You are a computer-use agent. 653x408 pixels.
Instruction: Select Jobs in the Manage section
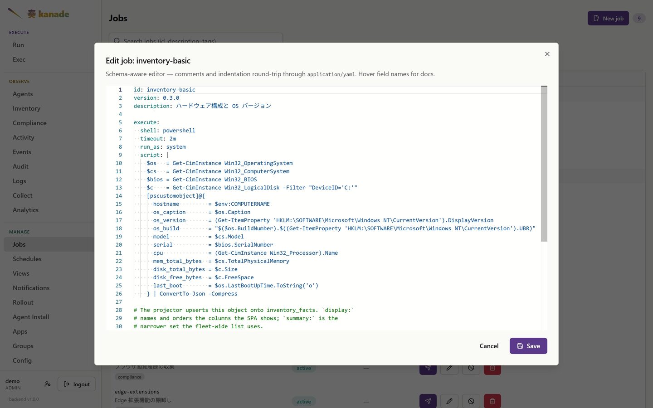pyautogui.click(x=49, y=244)
